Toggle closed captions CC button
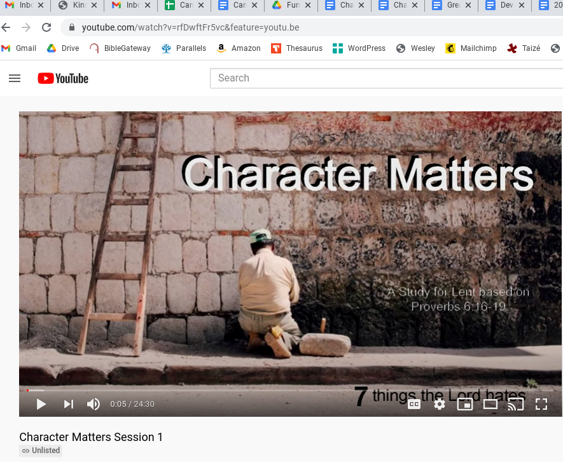The width and height of the screenshot is (563, 462). coord(414,404)
